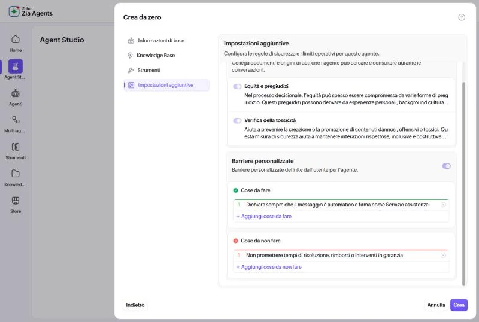The width and height of the screenshot is (479, 322).
Task: Toggle the Equità e pregiudizi switch
Action: [237, 86]
